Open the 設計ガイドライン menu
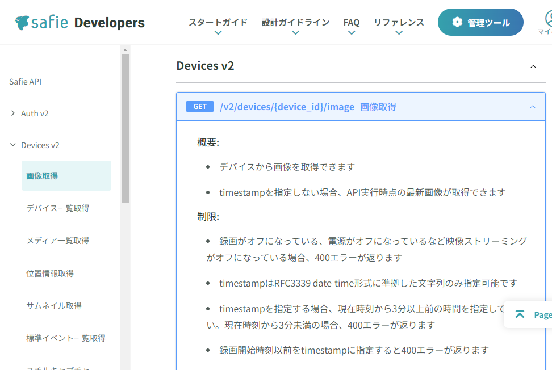The width and height of the screenshot is (552, 370). click(x=296, y=23)
